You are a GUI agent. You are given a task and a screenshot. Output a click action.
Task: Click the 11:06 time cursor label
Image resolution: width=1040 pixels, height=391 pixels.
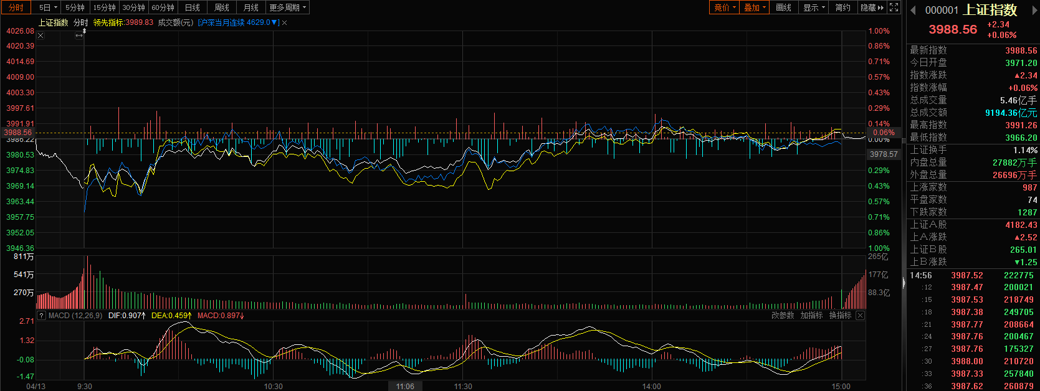pos(405,386)
